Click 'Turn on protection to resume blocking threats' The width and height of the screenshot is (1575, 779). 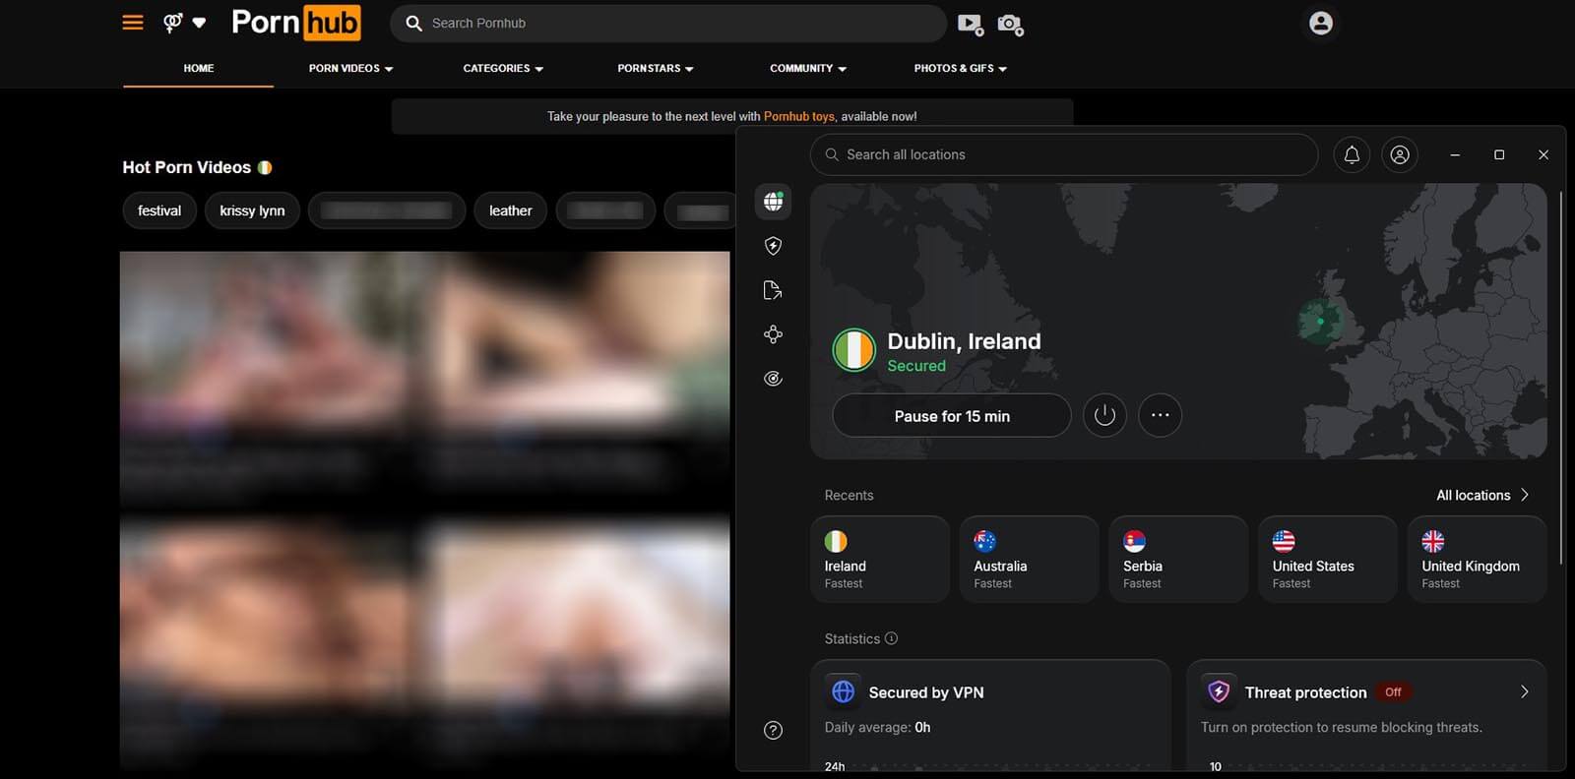(x=1341, y=727)
